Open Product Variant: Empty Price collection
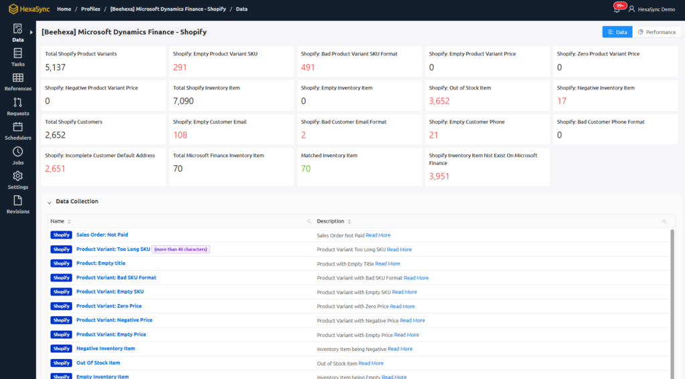Viewport: 685px width, 379px height. tap(111, 334)
